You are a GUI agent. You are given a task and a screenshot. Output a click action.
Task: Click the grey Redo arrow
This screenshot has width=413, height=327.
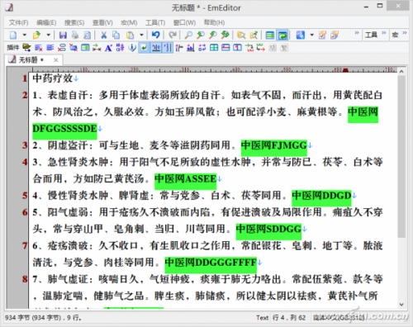(x=173, y=35)
